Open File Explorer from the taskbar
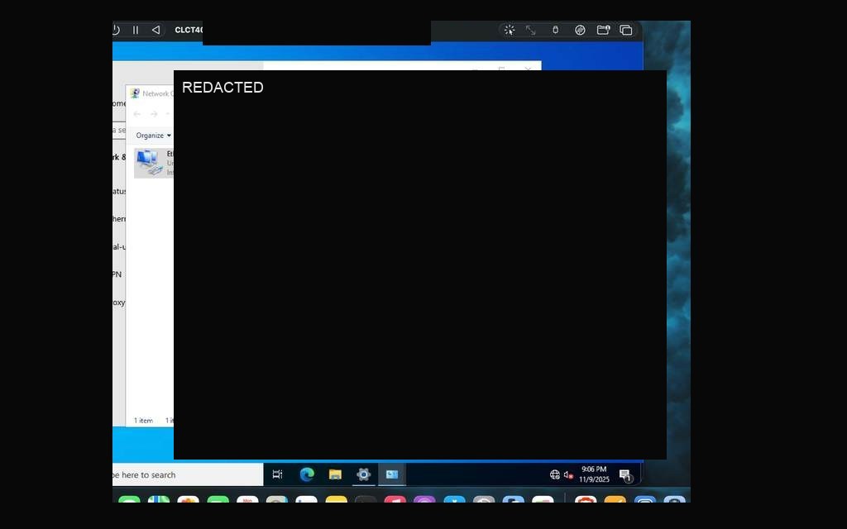847x529 pixels. [x=335, y=474]
